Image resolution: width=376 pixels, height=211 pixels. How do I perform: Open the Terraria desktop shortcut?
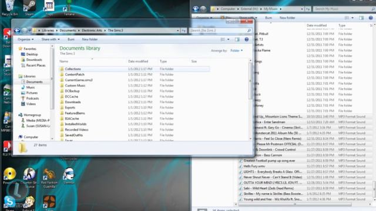pyautogui.click(x=69, y=8)
